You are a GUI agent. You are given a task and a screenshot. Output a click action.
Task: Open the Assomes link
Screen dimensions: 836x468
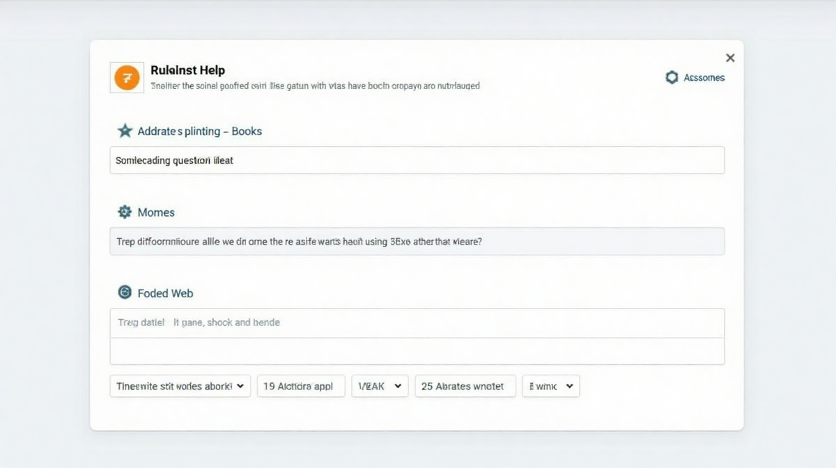[x=704, y=78]
